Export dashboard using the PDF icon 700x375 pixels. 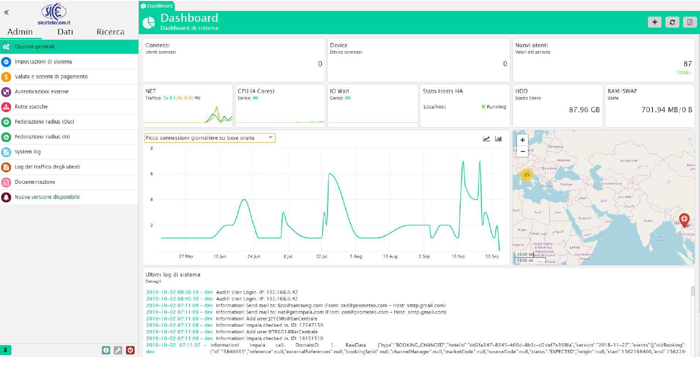tap(690, 22)
